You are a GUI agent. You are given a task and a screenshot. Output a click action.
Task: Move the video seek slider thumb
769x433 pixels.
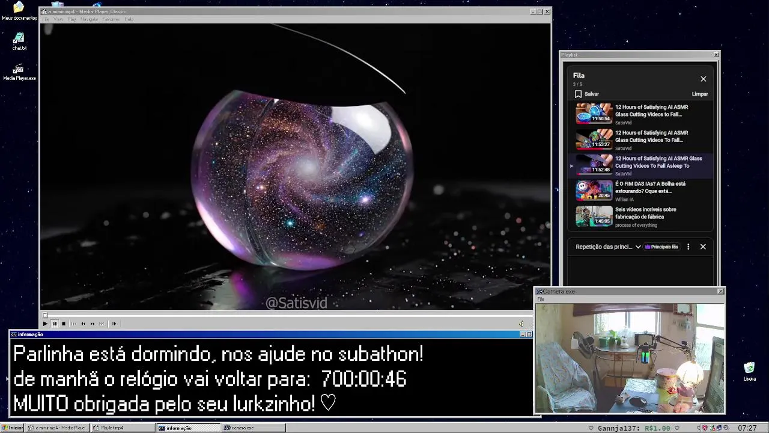(44, 315)
